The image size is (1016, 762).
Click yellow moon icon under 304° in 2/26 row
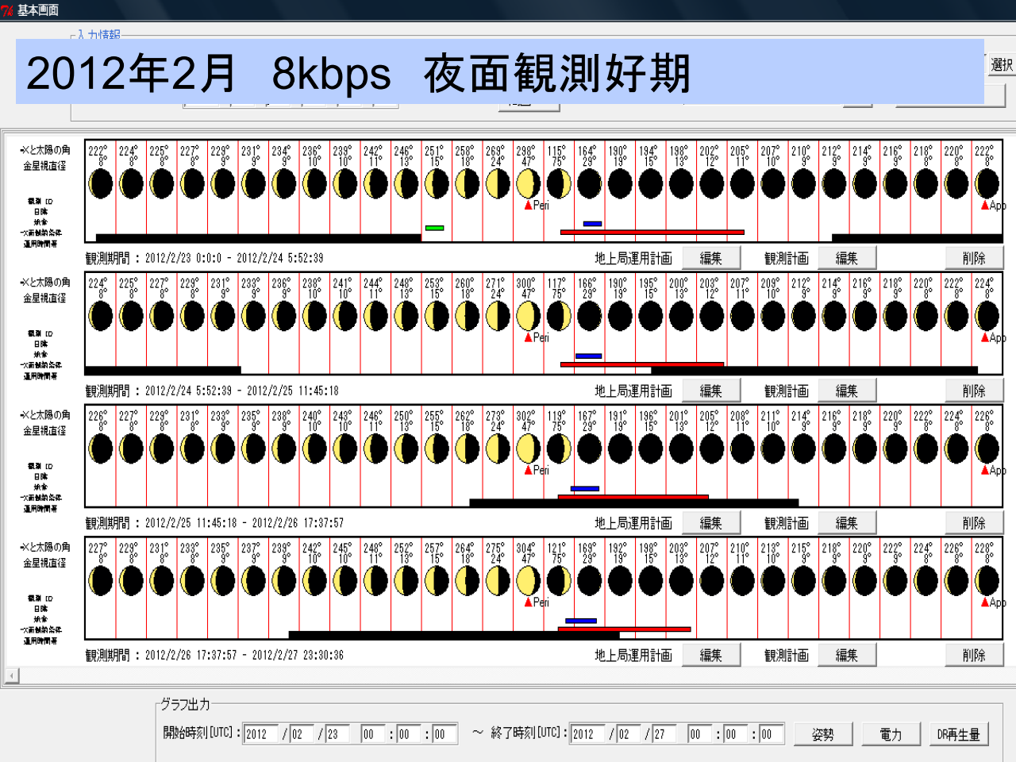[528, 582]
